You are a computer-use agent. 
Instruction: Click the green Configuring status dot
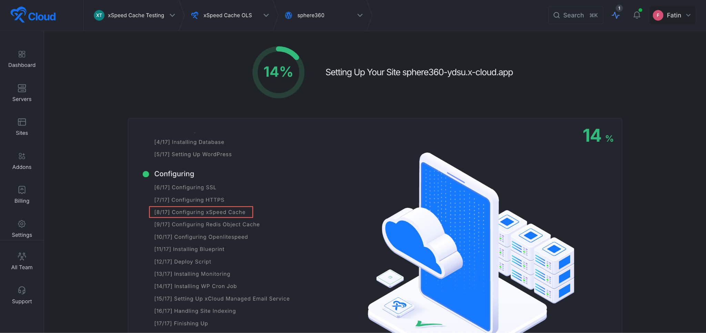(x=146, y=174)
